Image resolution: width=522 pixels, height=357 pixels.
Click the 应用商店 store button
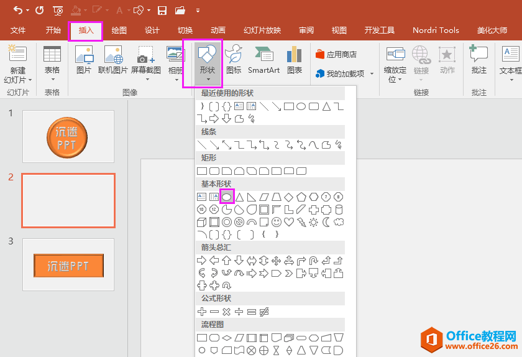[337, 55]
